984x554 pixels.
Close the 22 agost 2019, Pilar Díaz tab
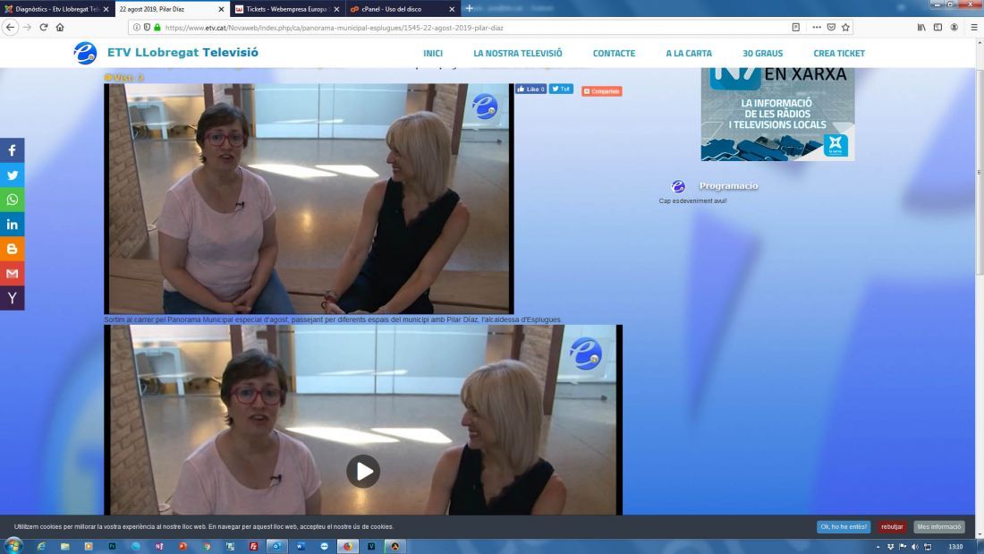pyautogui.click(x=221, y=10)
